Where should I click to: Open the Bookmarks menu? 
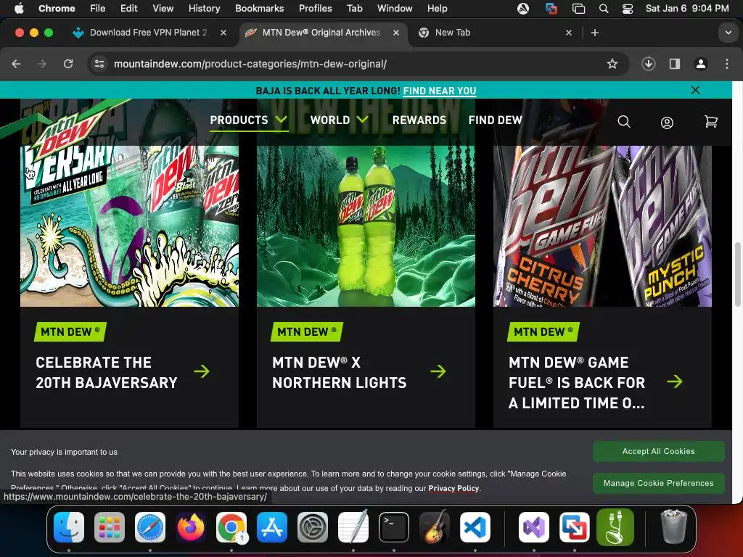(x=259, y=8)
